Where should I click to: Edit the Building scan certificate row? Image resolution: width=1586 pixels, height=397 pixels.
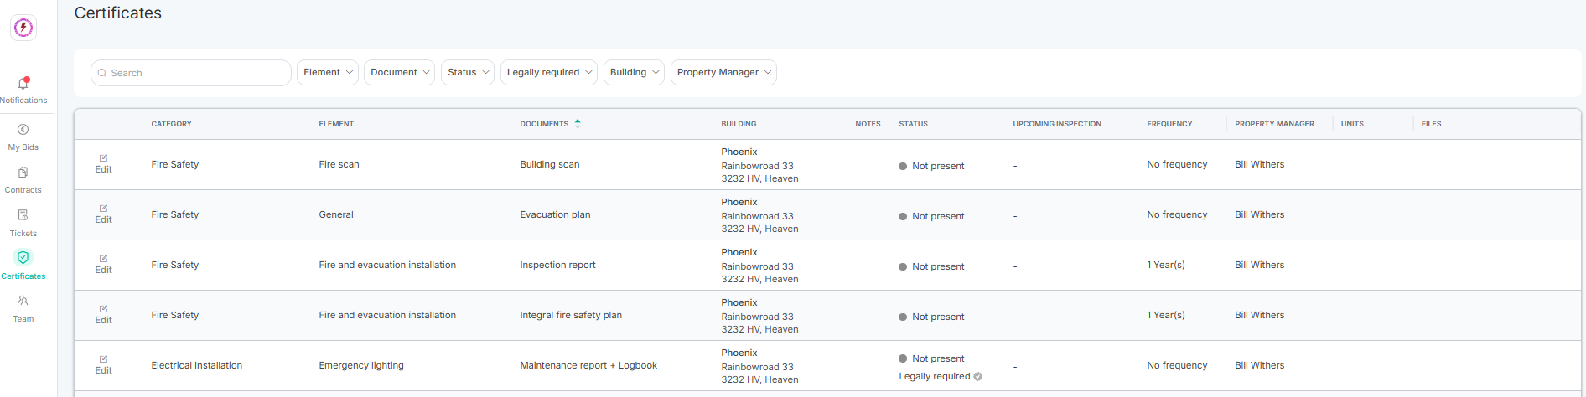pos(103,164)
